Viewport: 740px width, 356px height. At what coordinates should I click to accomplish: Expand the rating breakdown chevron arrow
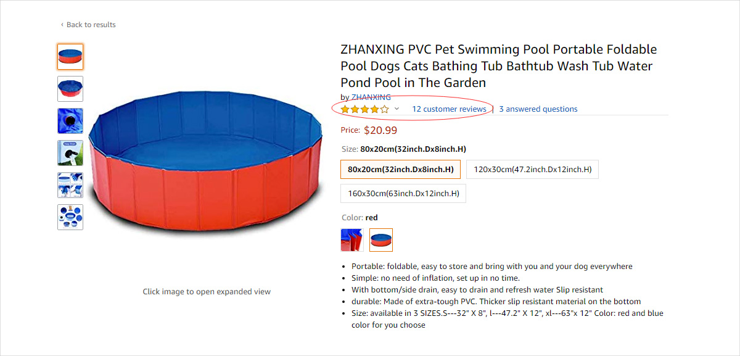(x=397, y=109)
